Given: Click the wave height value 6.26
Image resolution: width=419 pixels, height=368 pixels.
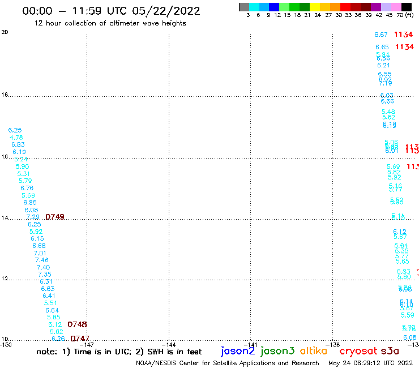Looking at the screenshot, I should click(x=58, y=339).
